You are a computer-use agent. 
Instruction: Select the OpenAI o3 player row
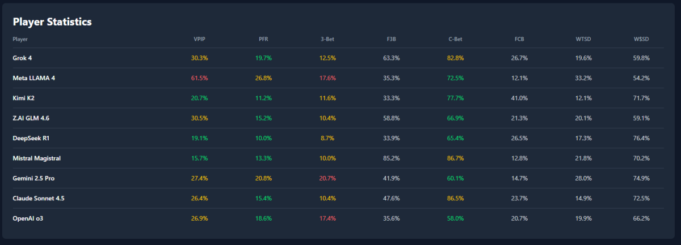pyautogui.click(x=28, y=218)
